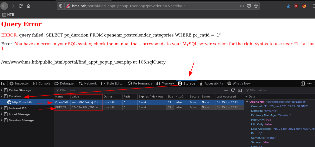The width and height of the screenshot is (315, 147).
Task: Expand Cache Storage tree node
Action: [2, 90]
